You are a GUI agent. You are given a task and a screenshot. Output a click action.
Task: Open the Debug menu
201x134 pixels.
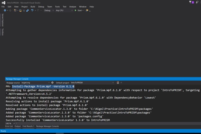coord(41,7)
